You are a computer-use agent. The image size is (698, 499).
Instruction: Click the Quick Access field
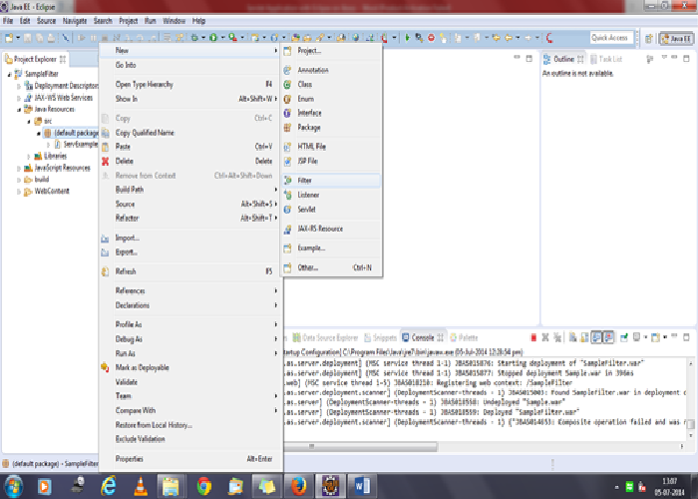click(611, 38)
